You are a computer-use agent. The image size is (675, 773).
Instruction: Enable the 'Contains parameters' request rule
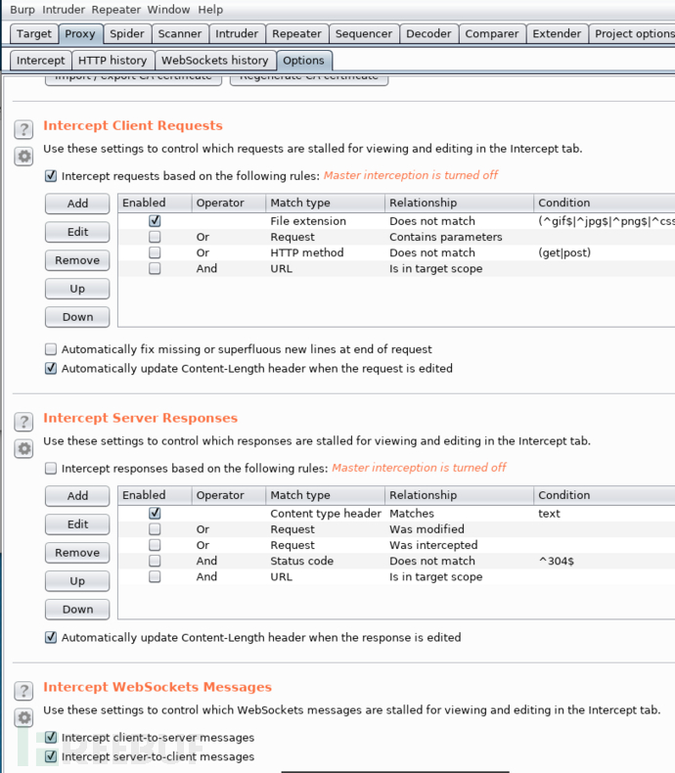point(155,237)
